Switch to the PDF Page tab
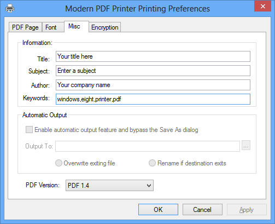Image resolution: width=275 pixels, height=224 pixels. click(x=25, y=27)
